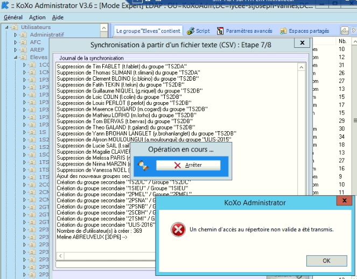Screen dimensions: 357x279
Task: Select journal line Suppression de Thomas SLIMANI
Action: point(128,73)
